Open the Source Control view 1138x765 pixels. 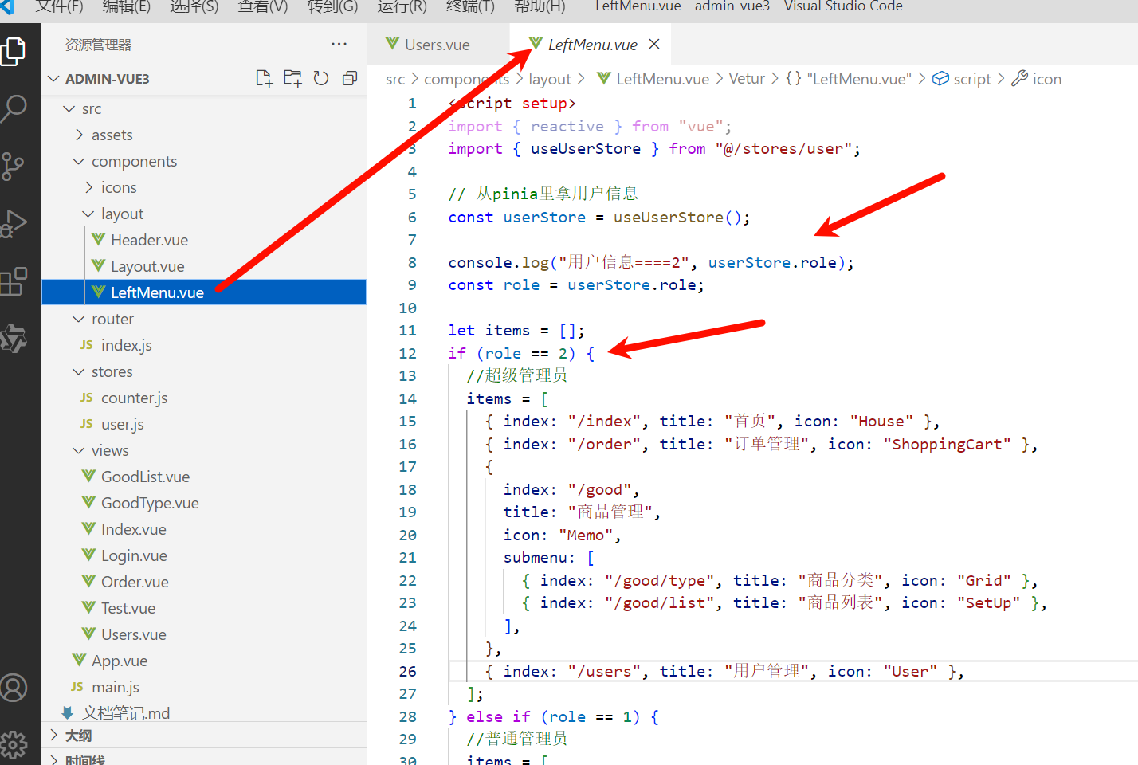[x=14, y=166]
